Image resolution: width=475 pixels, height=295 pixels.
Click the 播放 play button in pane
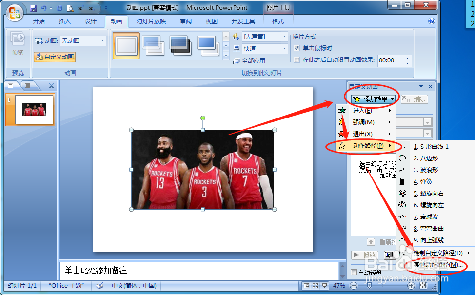[365, 255]
